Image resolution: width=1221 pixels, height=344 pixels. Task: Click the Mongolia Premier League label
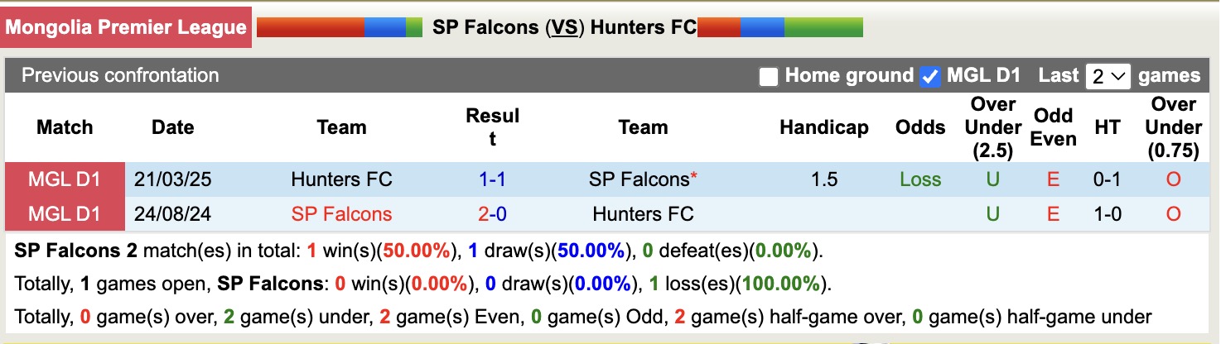point(127,27)
